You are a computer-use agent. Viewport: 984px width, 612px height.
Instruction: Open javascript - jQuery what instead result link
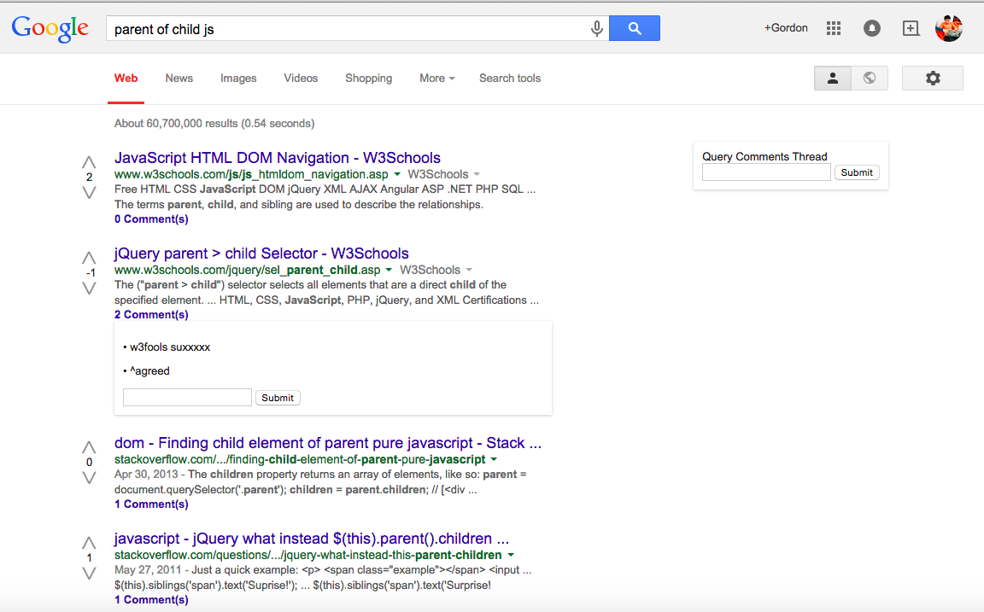(311, 539)
